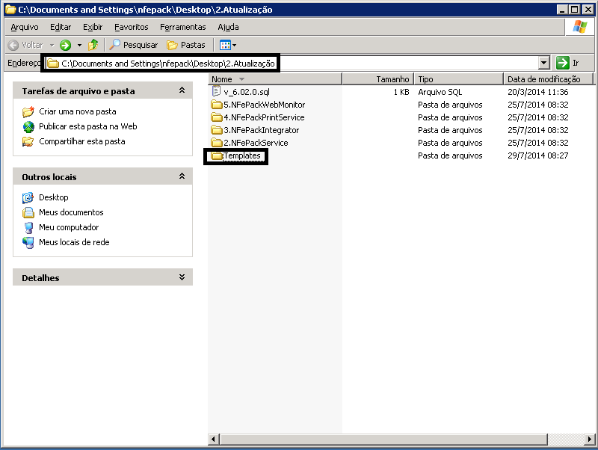
Task: Expand the address bar dropdown list
Action: pyautogui.click(x=543, y=64)
